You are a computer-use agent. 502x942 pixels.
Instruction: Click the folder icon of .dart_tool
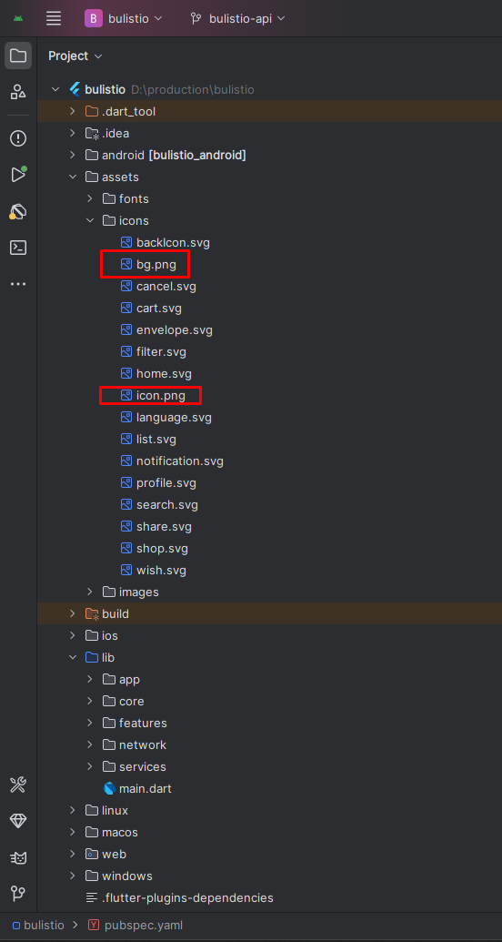pyautogui.click(x=92, y=111)
